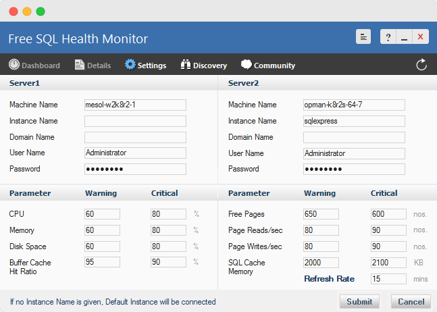The image size is (437, 312).
Task: Edit Server2 Machine Name field
Action: pos(354,105)
